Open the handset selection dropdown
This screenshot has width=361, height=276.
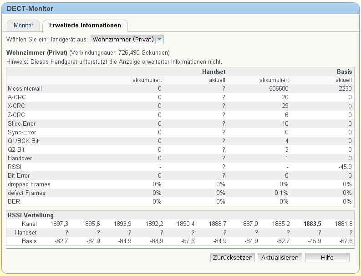click(x=127, y=39)
